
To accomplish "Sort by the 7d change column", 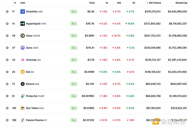I will (x=133, y=3).
